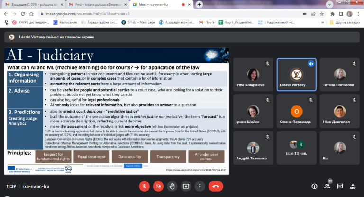Image resolution: width=364 pixels, height=197 pixels.
Task: Open more options three-dot menu
Action: (x=200, y=186)
